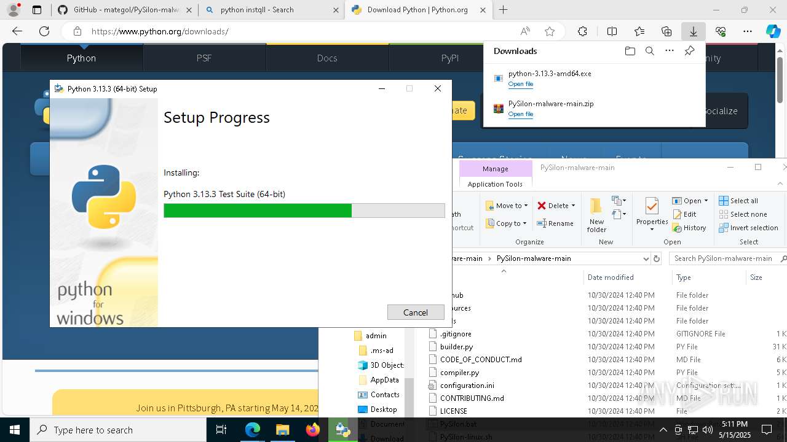
Task: Open file link for PySilon-malware-main.zip
Action: [521, 114]
